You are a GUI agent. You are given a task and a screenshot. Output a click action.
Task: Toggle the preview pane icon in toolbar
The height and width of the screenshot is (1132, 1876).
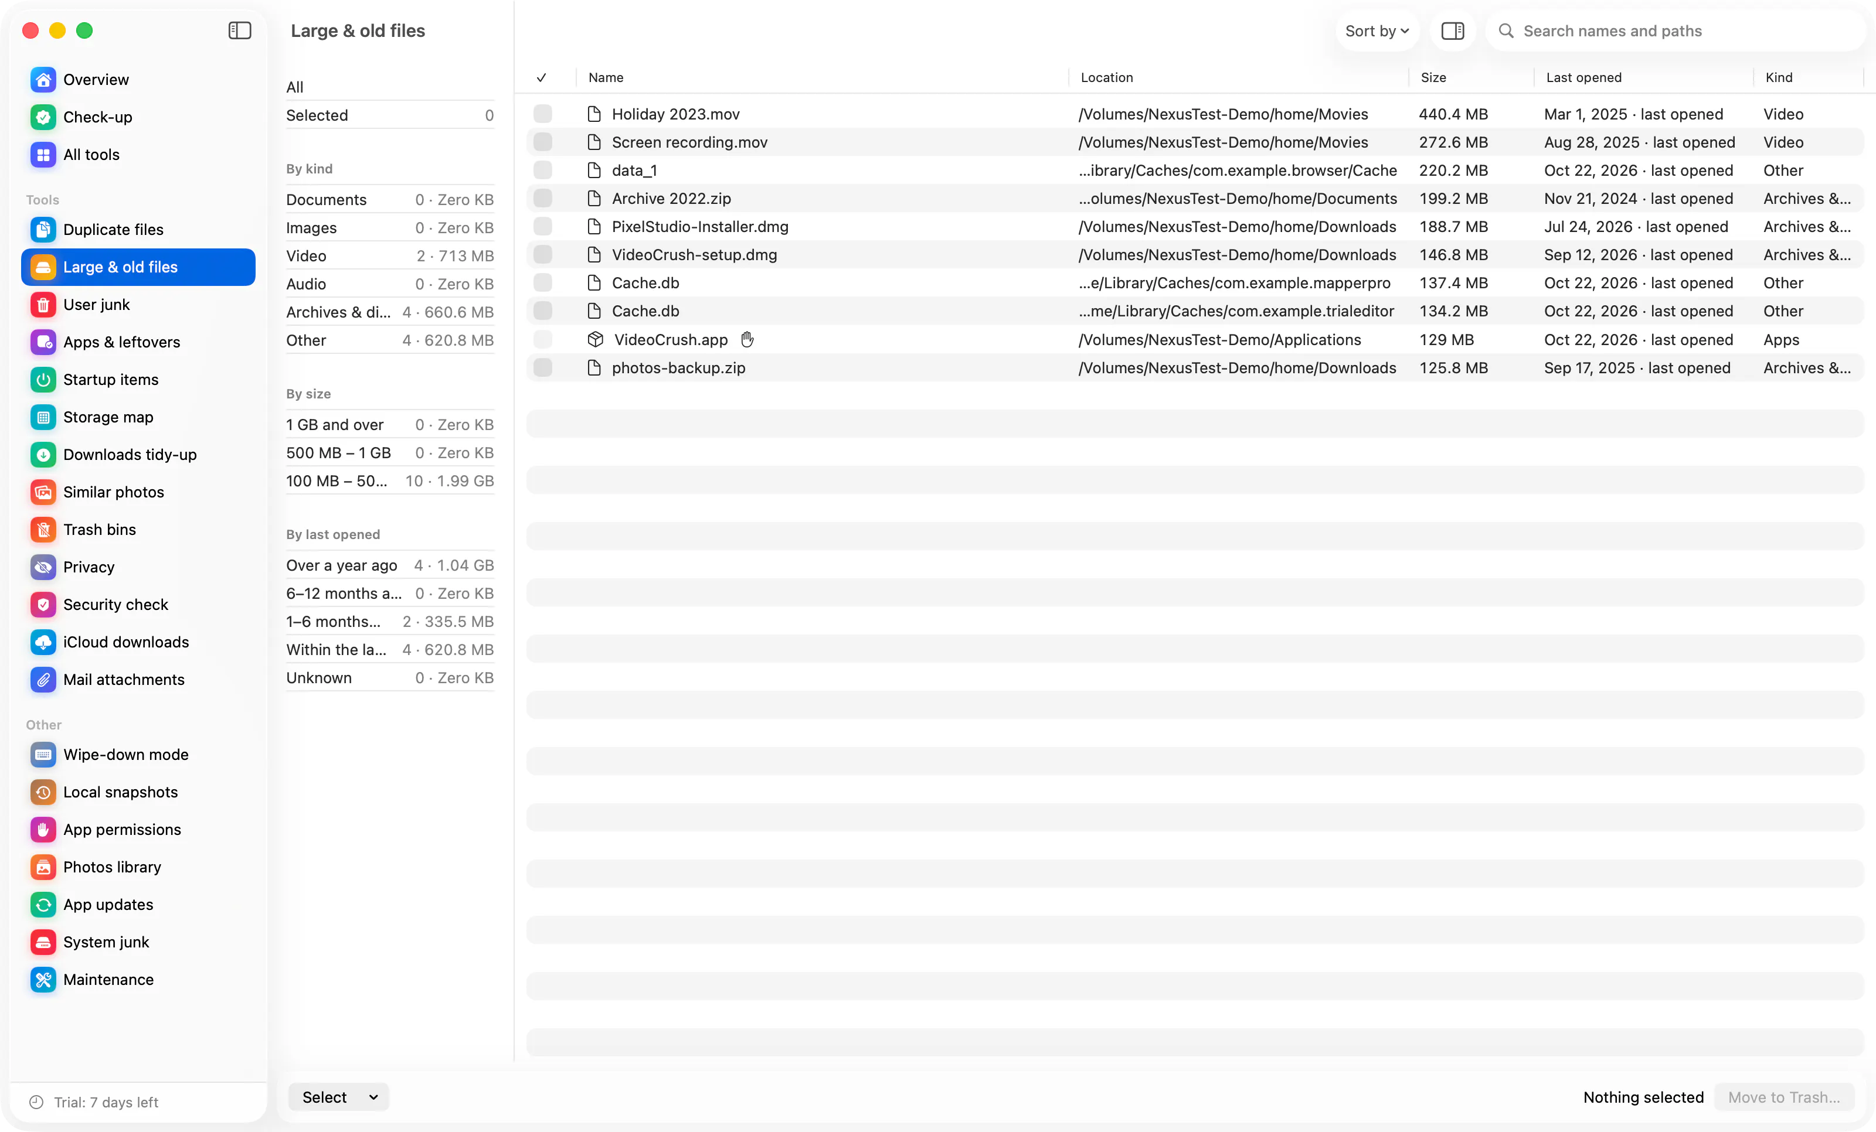[x=1452, y=30]
